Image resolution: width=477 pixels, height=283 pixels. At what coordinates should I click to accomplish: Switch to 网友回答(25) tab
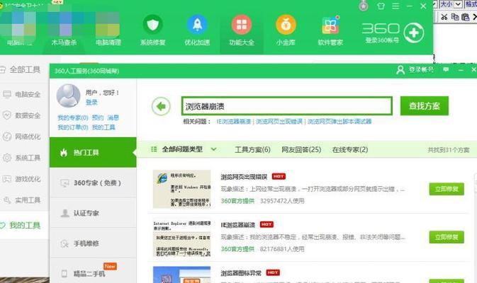(x=301, y=150)
